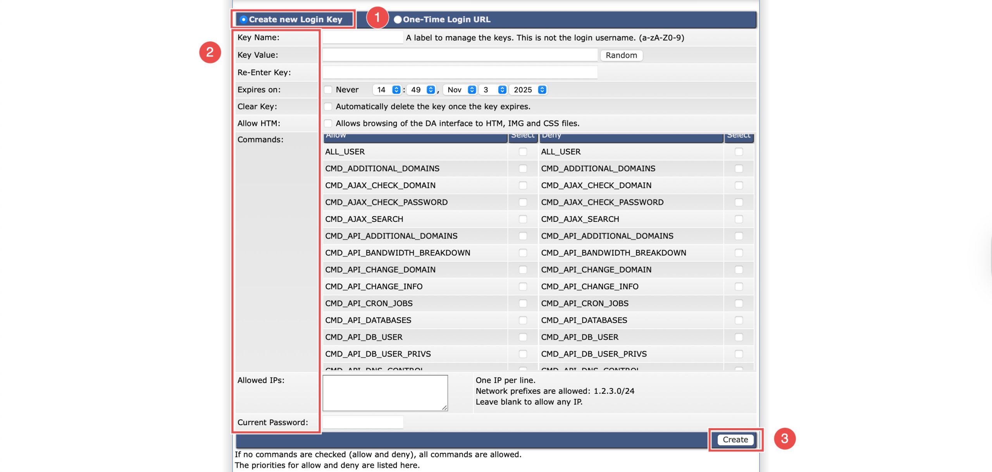The width and height of the screenshot is (992, 472).
Task: Select the Create new Login Key radio button
Action: point(243,19)
